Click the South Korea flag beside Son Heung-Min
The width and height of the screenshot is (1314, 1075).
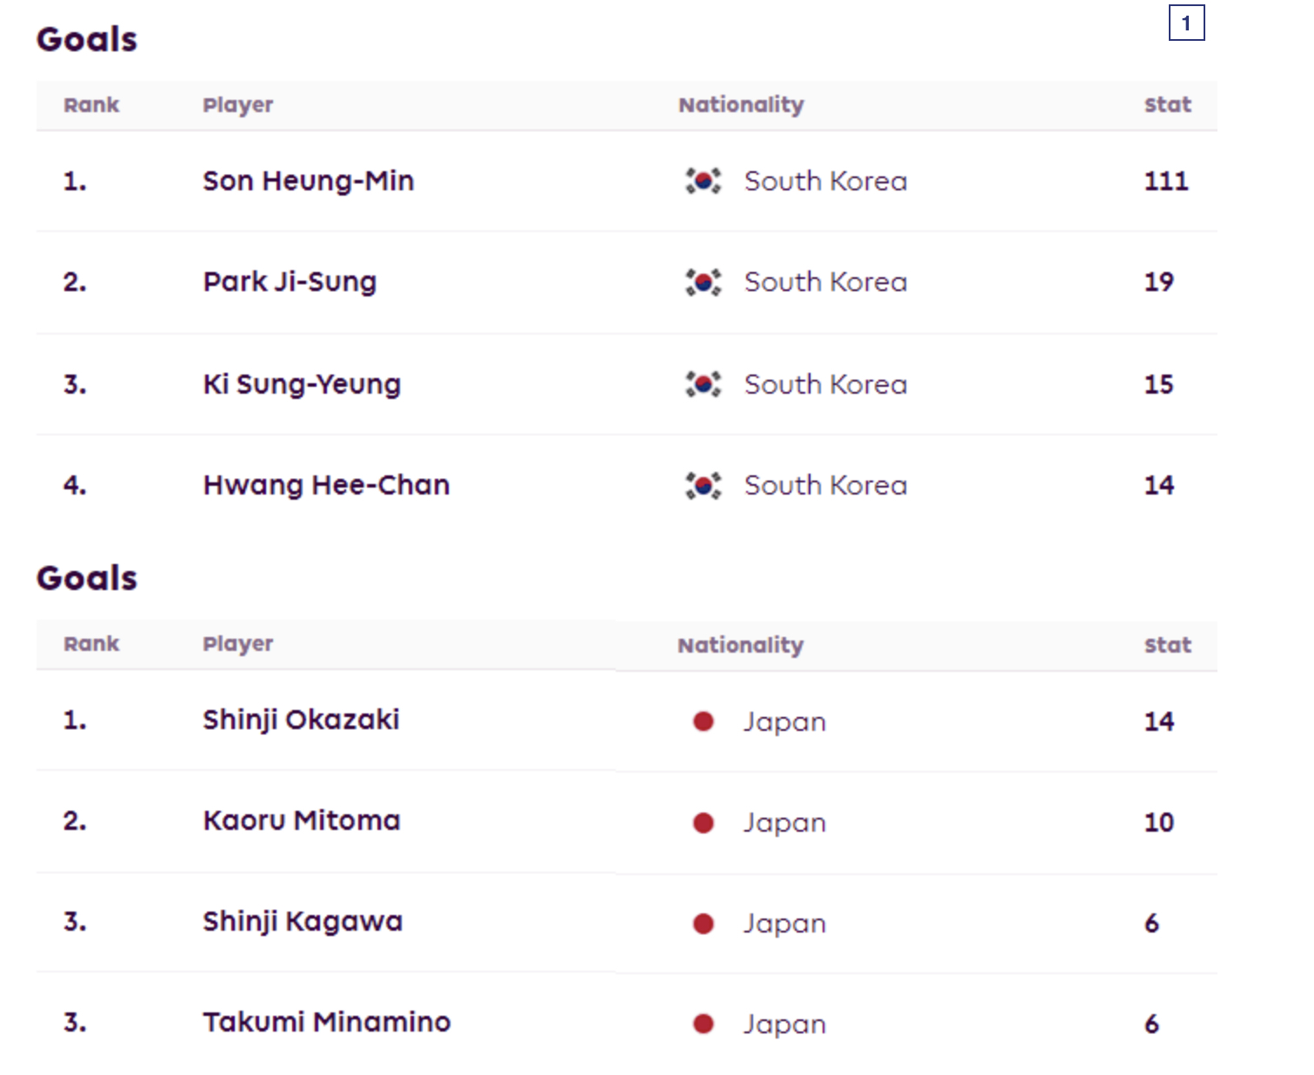click(703, 181)
